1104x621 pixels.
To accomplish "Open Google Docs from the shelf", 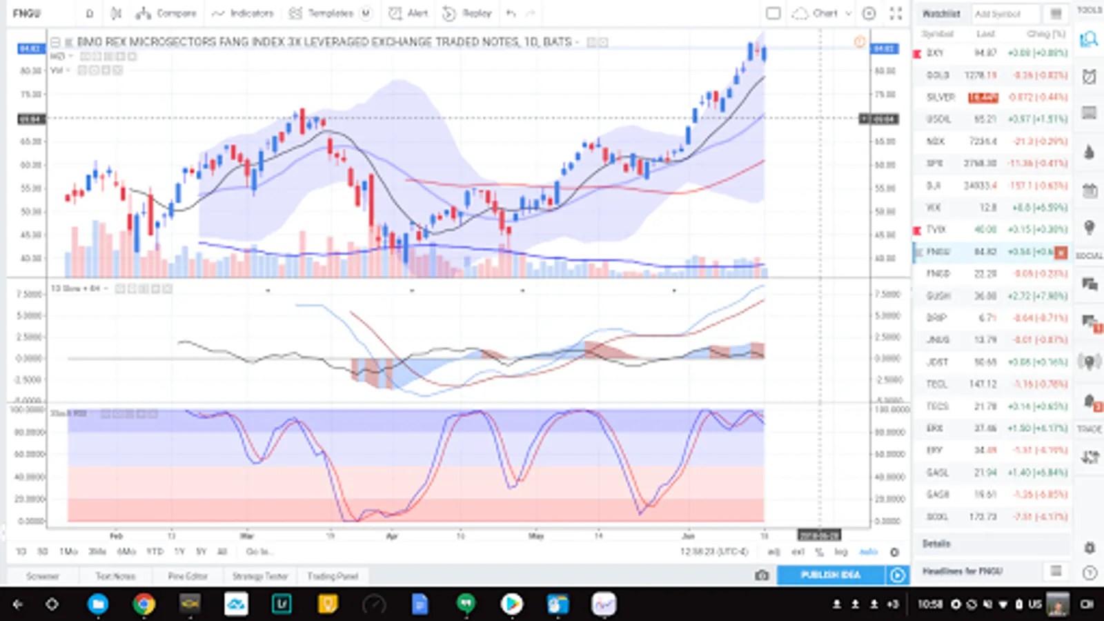I will pyautogui.click(x=420, y=604).
